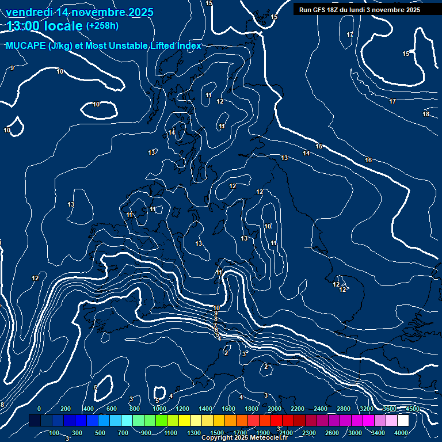Image resolution: width=442 pixels, height=442 pixels.
Task: Click the '4500' legend scale value
Action: [412, 409]
